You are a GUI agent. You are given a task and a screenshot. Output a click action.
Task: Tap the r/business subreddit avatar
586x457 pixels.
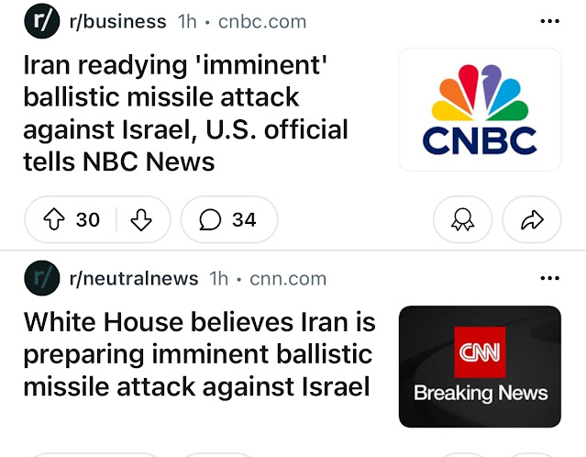click(x=40, y=20)
